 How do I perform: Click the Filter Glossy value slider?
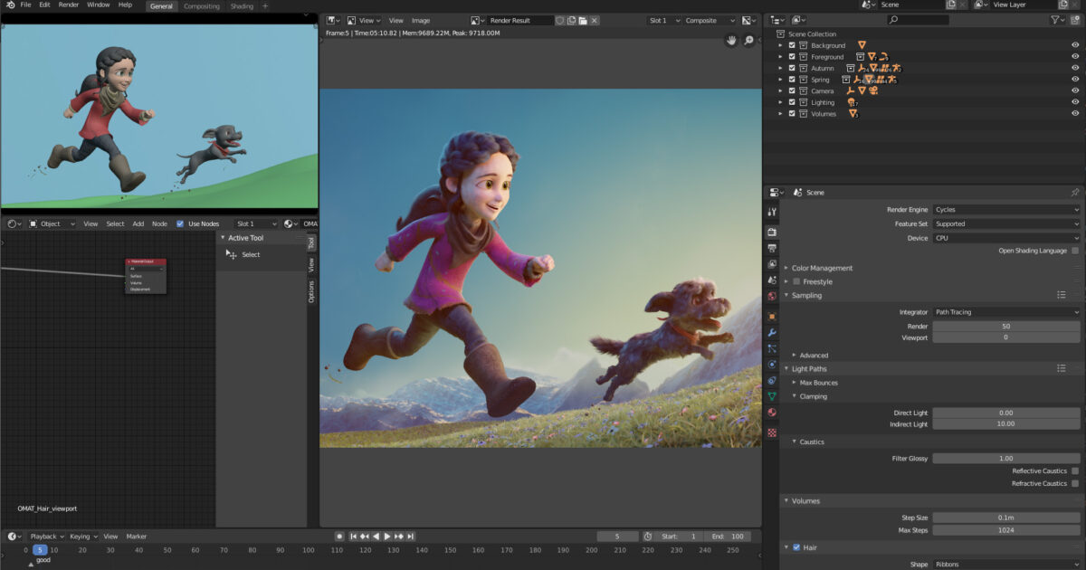[x=1005, y=458]
